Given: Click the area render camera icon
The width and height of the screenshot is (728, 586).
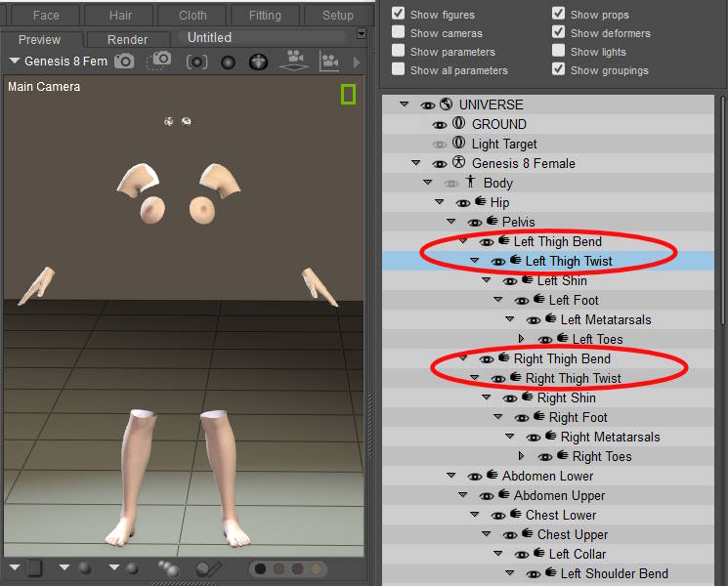Looking at the screenshot, I should coord(158,61).
